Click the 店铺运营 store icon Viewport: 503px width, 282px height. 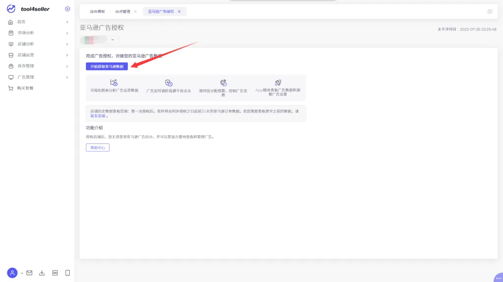11,55
